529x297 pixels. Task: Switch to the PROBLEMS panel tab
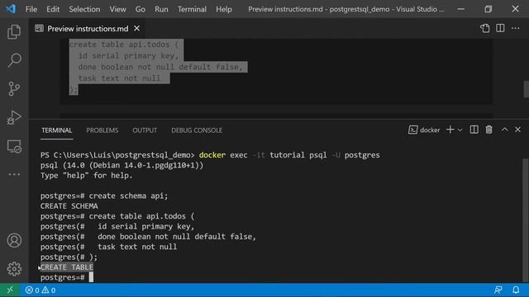[x=102, y=130]
